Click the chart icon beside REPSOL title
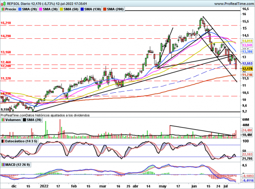Image resolution: width=255 pixels, height=189 pixels. point(3,3)
